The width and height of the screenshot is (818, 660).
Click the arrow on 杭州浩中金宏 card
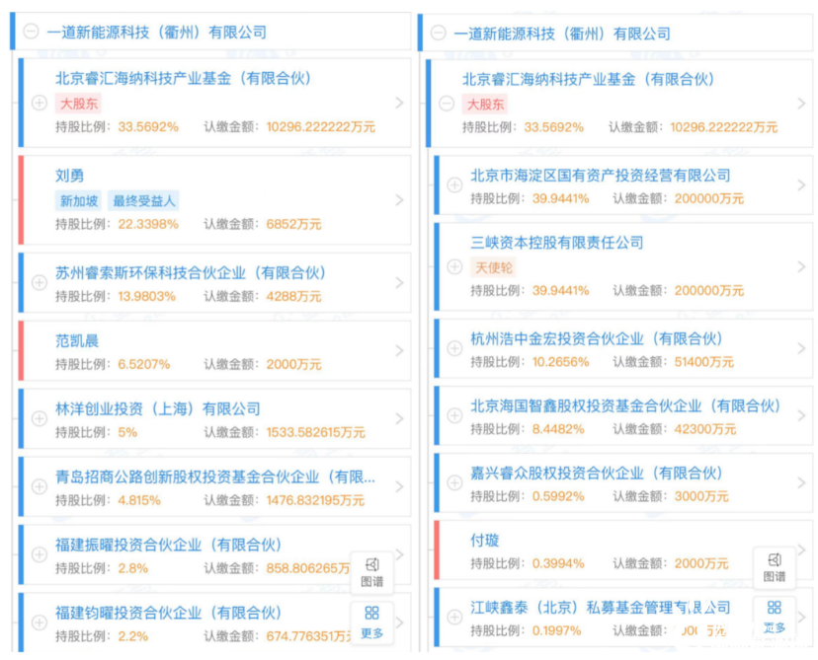pyautogui.click(x=802, y=348)
